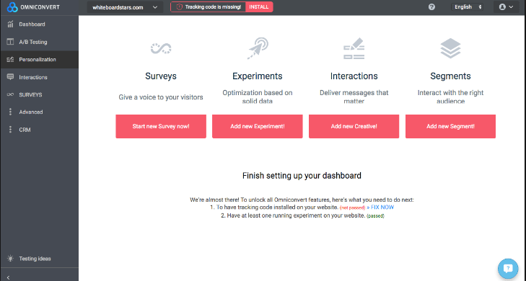Collapse the sidebar with the left chevron

[x=8, y=277]
